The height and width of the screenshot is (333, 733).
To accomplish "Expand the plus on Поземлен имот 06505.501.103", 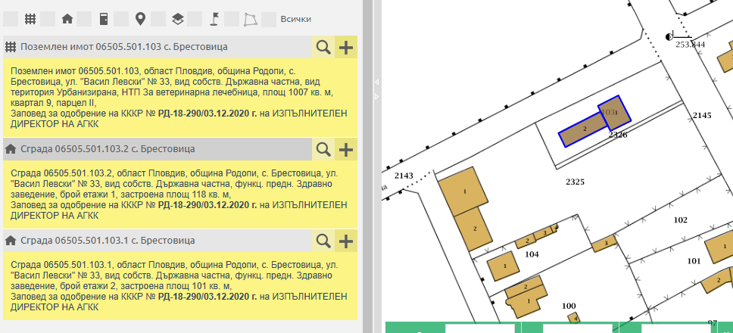I will (x=346, y=47).
